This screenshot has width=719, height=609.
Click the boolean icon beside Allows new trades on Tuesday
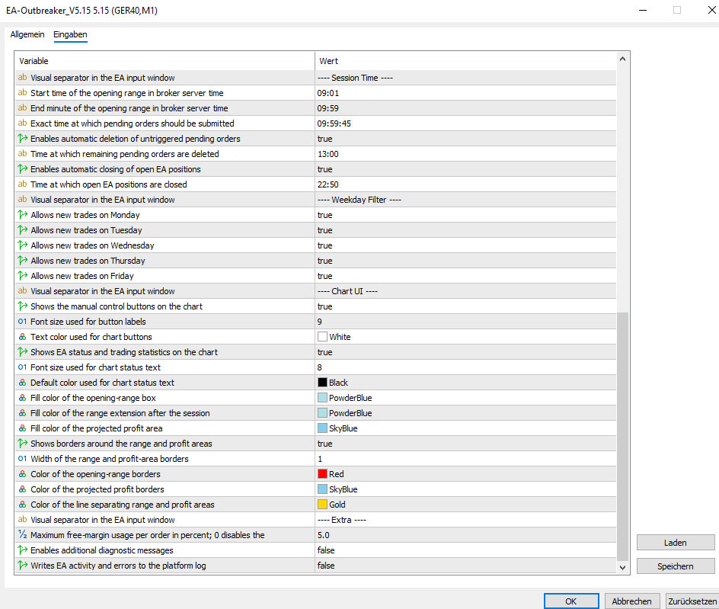(x=23, y=230)
